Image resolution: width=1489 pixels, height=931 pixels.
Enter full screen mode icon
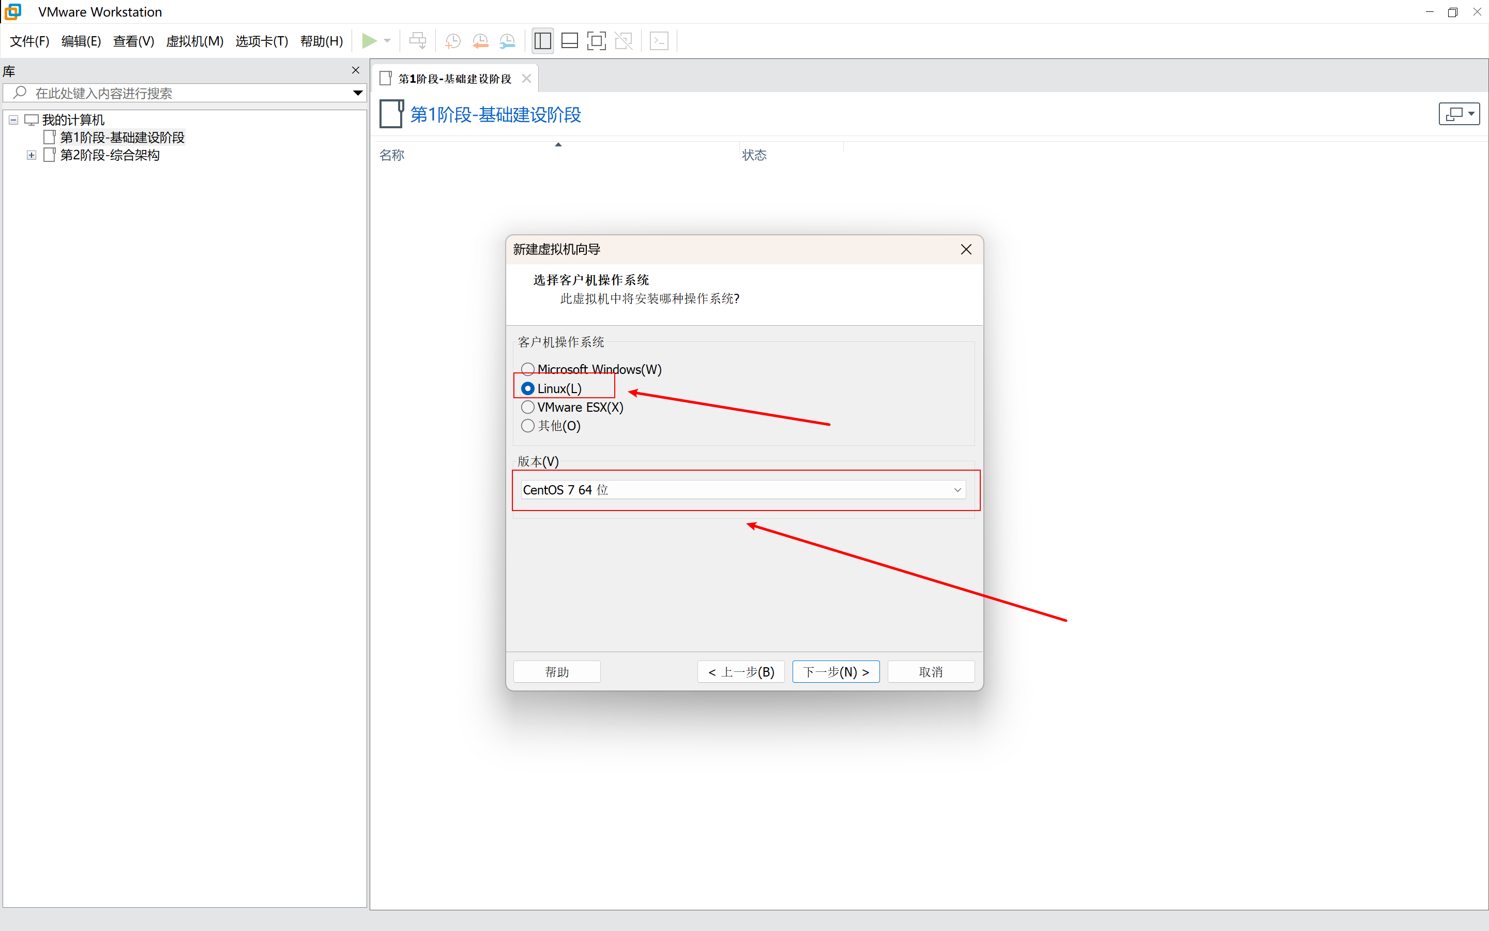pyautogui.click(x=596, y=41)
